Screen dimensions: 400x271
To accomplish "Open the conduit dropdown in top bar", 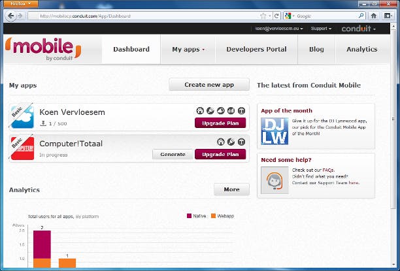I will (358, 29).
